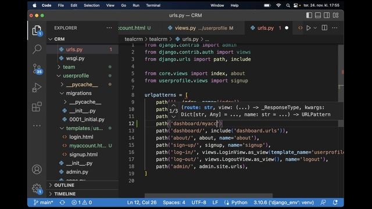Toggle the primary side bar layout icon
This screenshot has width=372, height=209.
[309, 16]
